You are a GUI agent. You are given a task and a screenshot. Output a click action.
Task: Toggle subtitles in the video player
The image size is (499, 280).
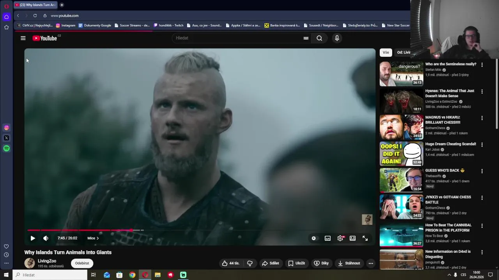pos(328,238)
